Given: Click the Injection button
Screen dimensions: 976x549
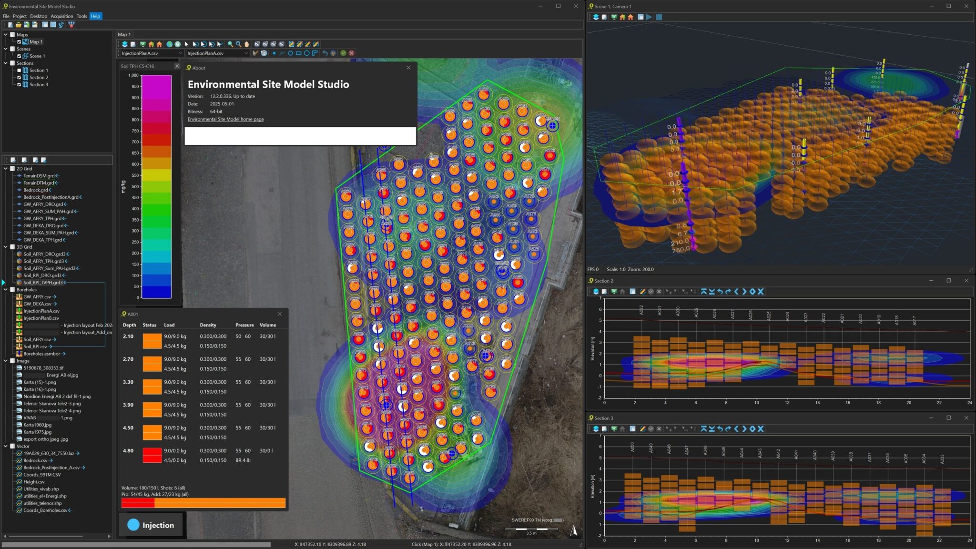Looking at the screenshot, I should (151, 525).
